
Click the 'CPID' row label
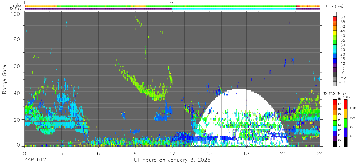pos(18,3)
